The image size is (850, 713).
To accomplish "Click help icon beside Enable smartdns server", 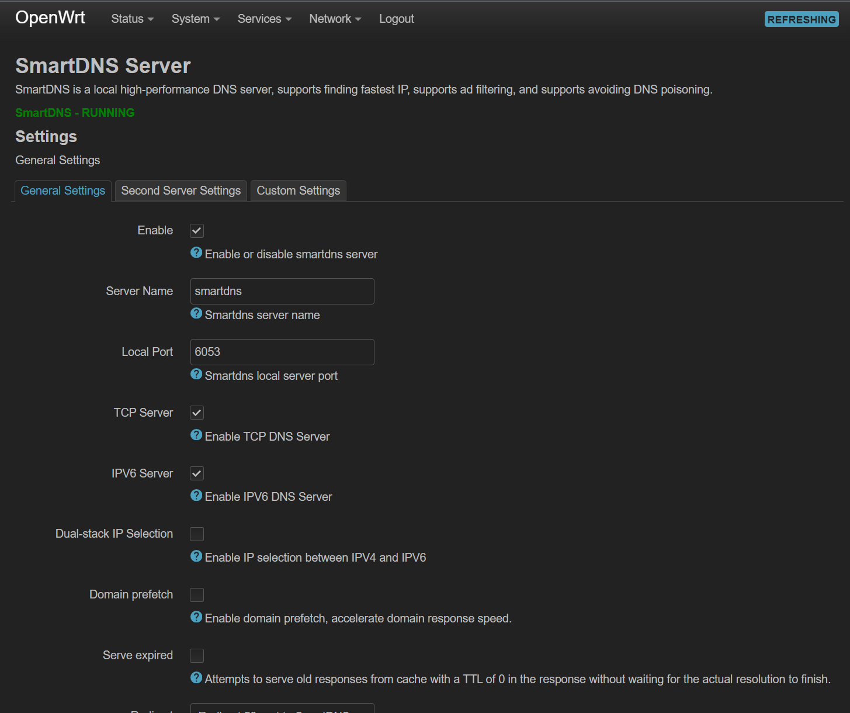I will [x=196, y=253].
